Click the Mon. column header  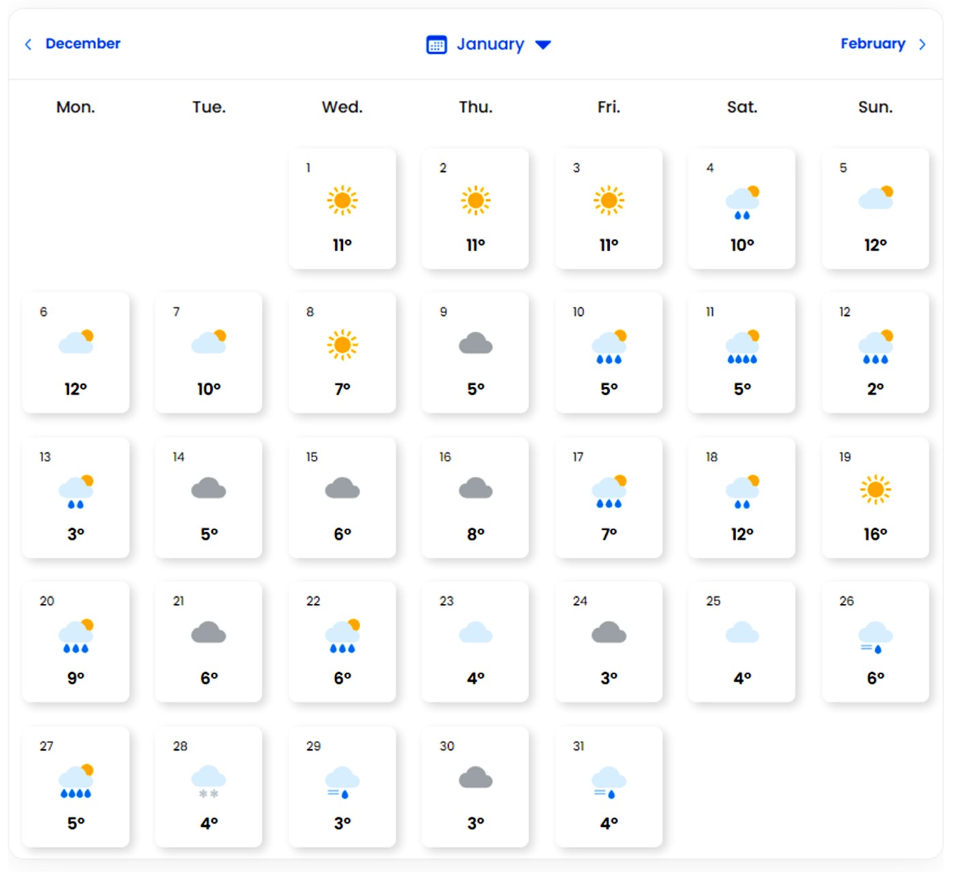(76, 107)
